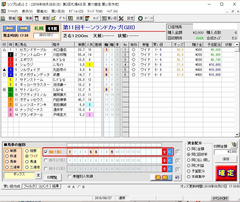Switch to the コメント tab

coord(44,186)
